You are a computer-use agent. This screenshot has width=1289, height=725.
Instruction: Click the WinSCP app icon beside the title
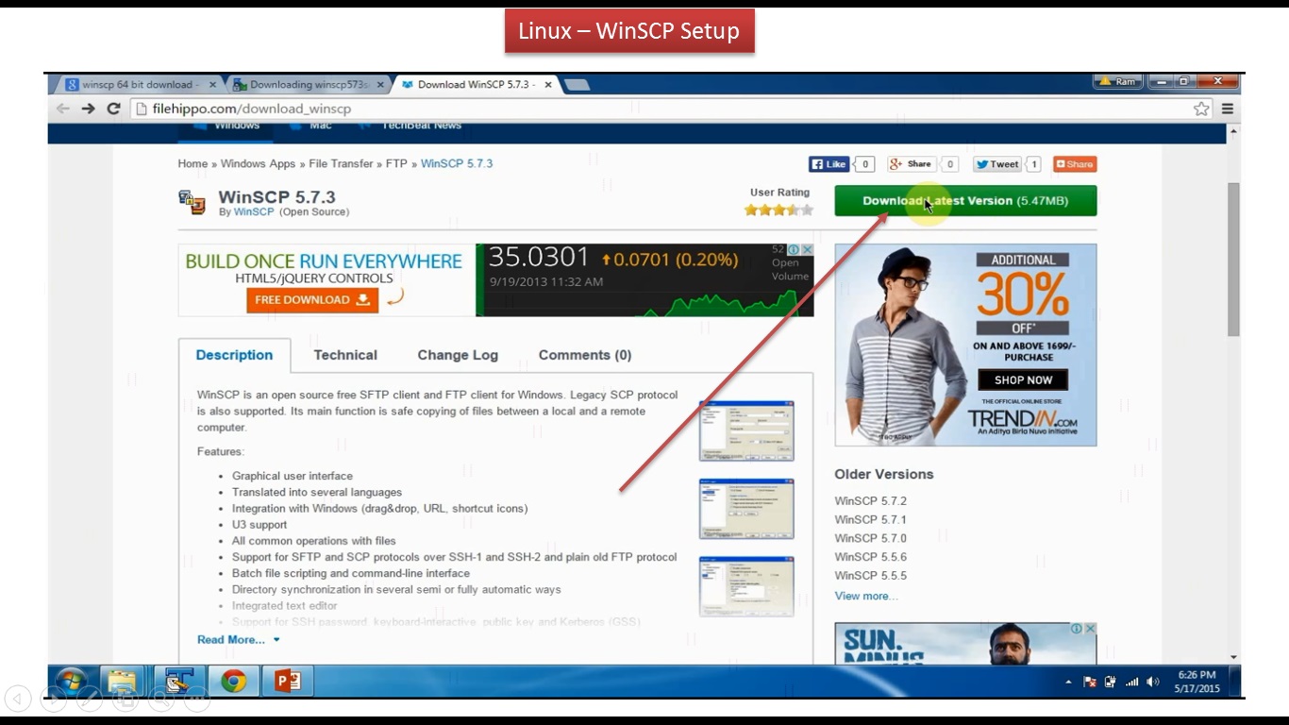192,202
